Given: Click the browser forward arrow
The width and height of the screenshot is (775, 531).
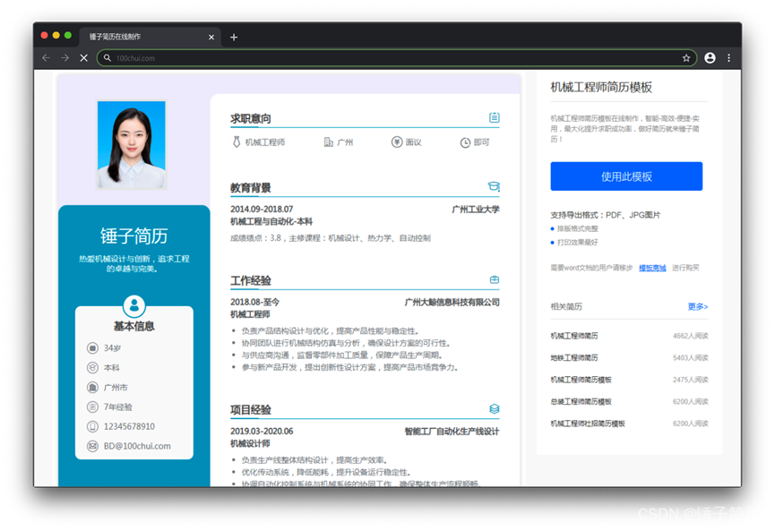Looking at the screenshot, I should point(65,58).
